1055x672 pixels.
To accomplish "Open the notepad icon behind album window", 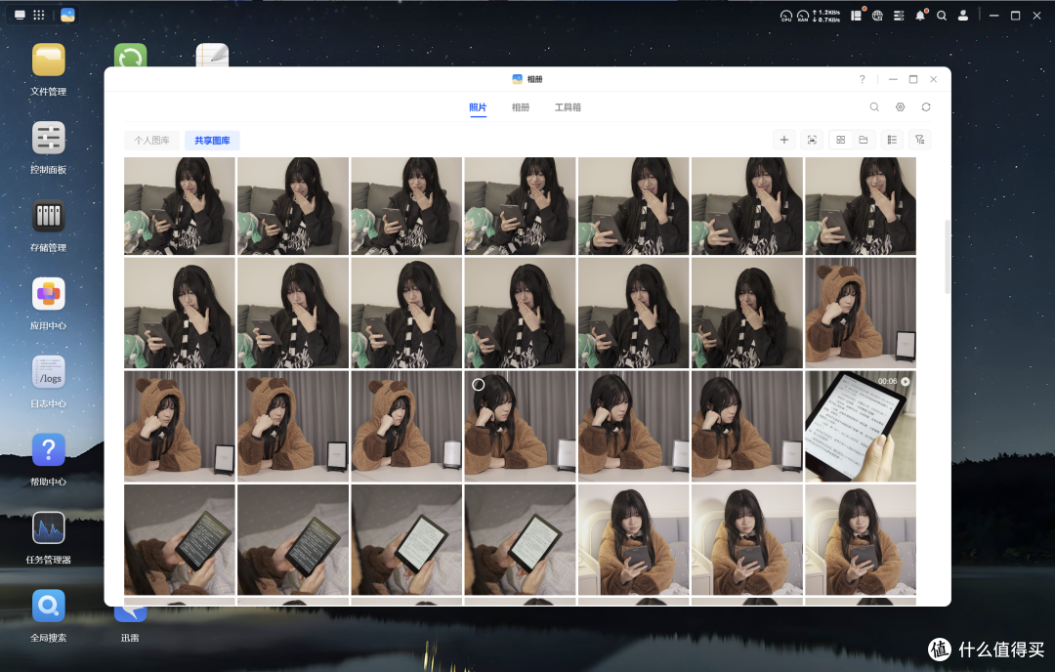I will click(x=212, y=55).
